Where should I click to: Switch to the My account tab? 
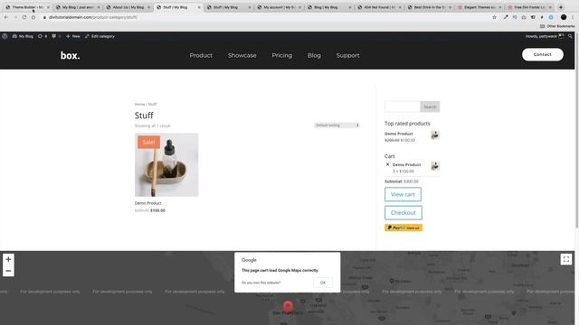tap(279, 7)
